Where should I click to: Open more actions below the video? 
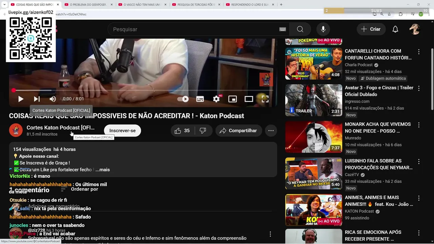271,130
